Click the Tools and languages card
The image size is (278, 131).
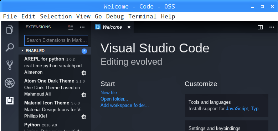(x=227, y=106)
